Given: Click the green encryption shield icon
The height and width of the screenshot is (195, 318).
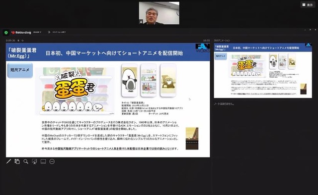Looking at the screenshot, I should pyautogui.click(x=6, y=32).
